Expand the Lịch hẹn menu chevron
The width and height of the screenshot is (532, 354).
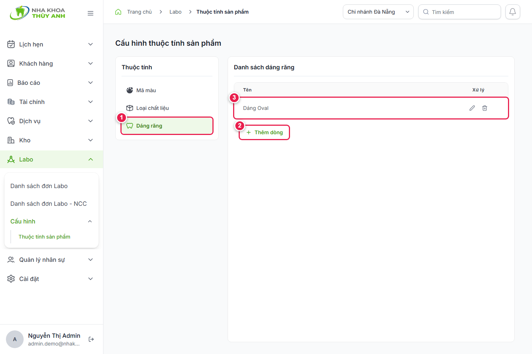click(91, 44)
